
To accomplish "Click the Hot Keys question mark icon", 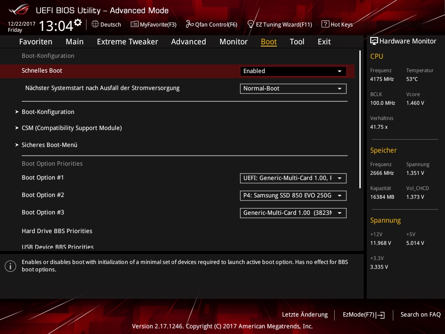I will 325,24.
